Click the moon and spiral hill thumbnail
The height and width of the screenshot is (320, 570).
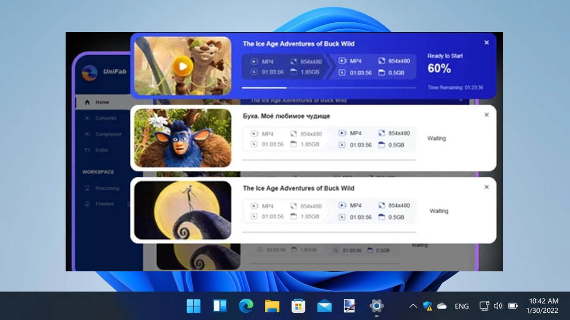[x=183, y=210]
